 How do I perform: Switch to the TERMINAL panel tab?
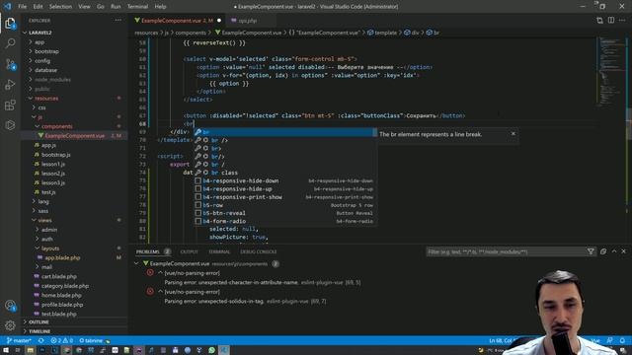pos(219,251)
